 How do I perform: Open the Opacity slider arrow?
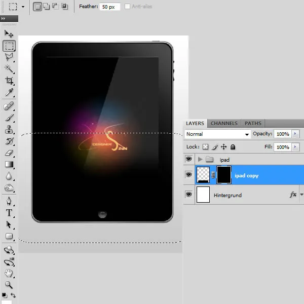click(295, 134)
